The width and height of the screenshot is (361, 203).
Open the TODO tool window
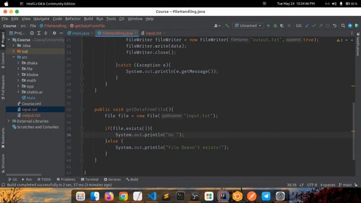click(44, 179)
